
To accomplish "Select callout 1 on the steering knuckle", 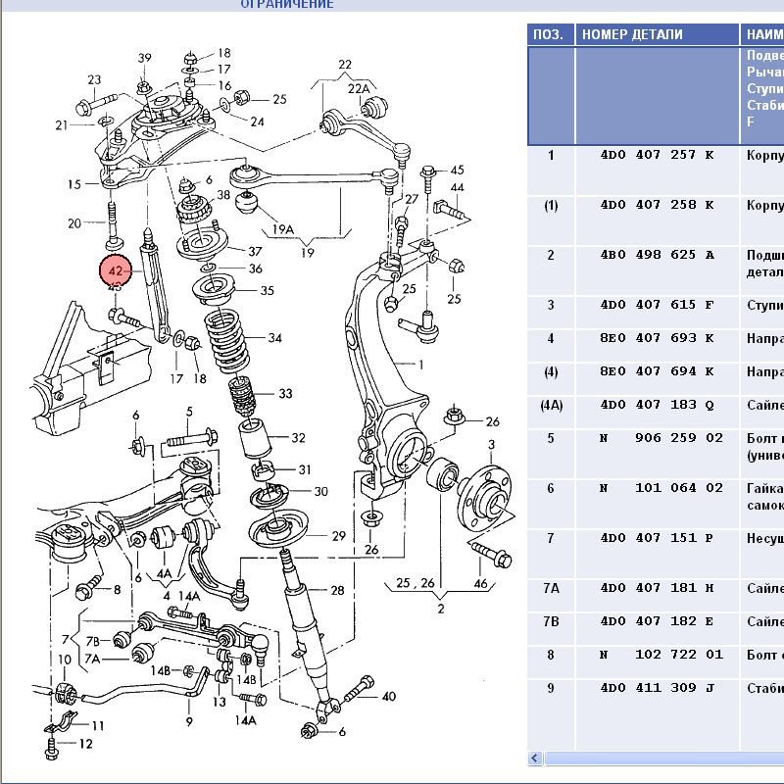I will point(420,365).
